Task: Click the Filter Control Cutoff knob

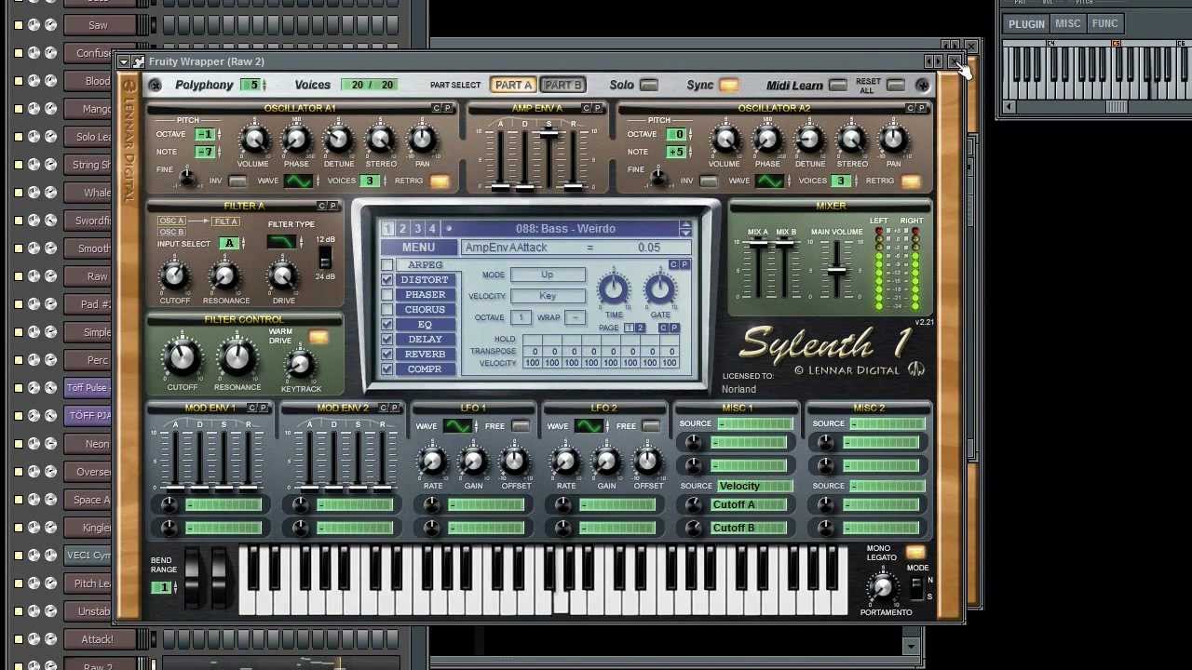Action: [182, 358]
